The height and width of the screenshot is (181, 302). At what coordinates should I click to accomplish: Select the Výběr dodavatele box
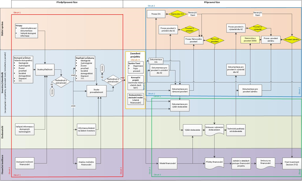click(x=192, y=130)
